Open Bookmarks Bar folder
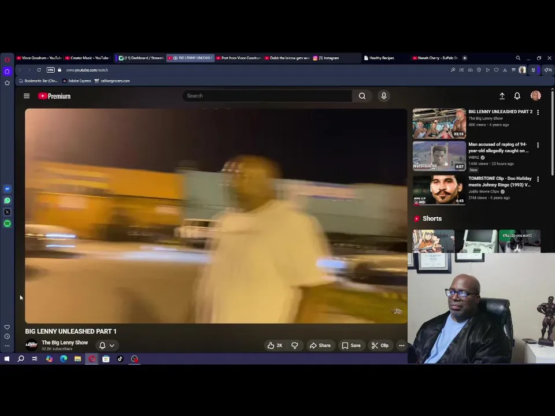This screenshot has width=555, height=416. tap(38, 81)
